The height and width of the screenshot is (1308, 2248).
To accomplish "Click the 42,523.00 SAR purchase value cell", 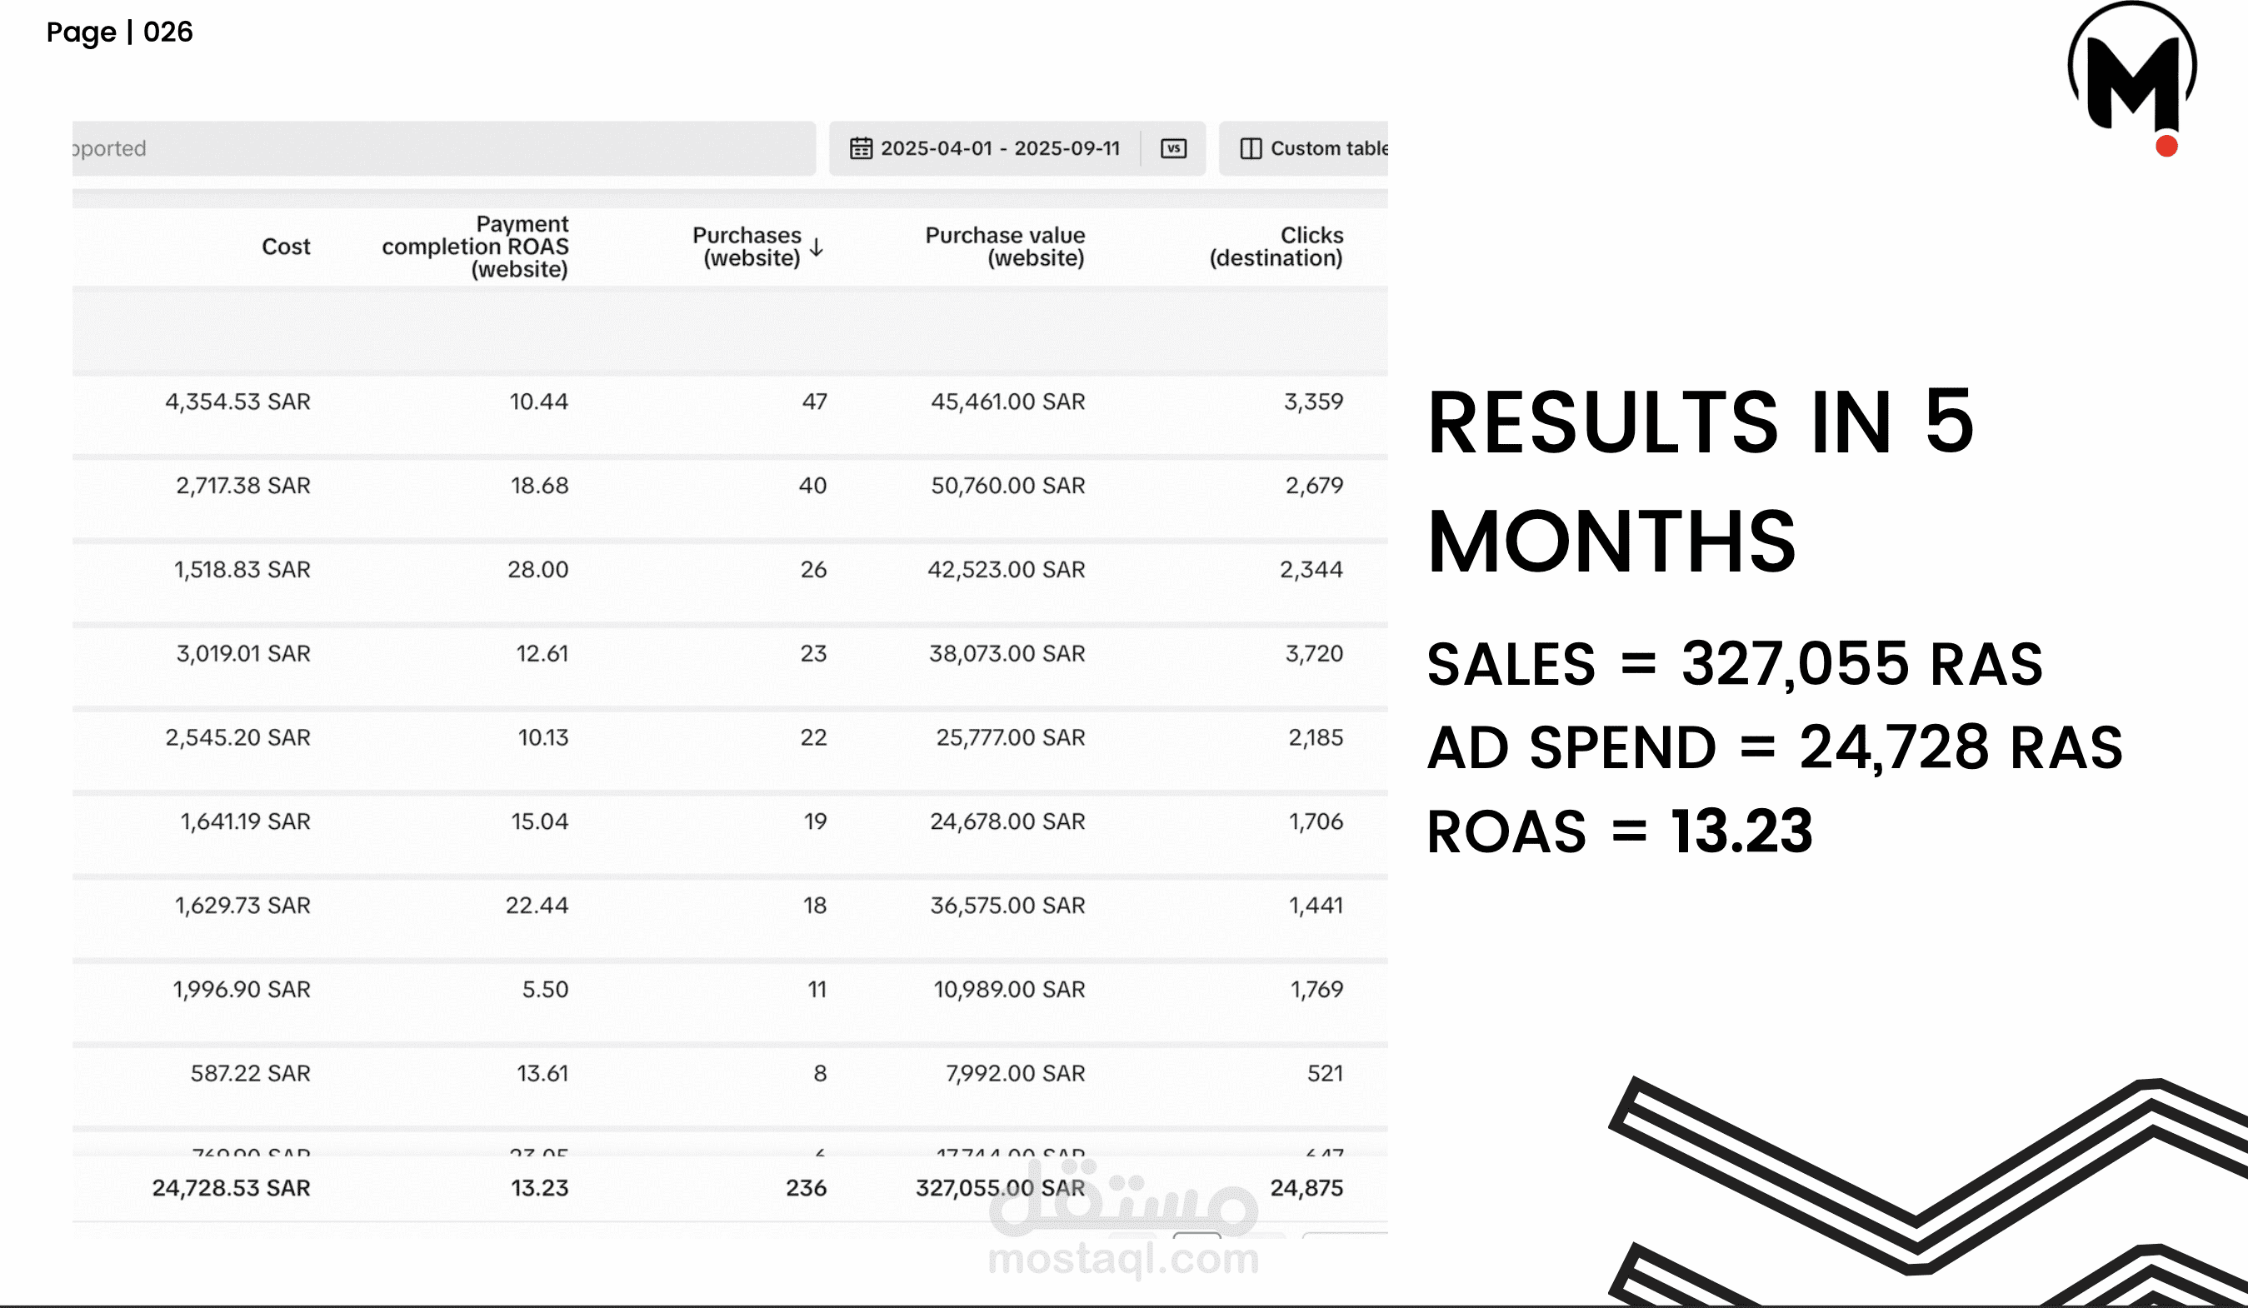I will point(1007,569).
